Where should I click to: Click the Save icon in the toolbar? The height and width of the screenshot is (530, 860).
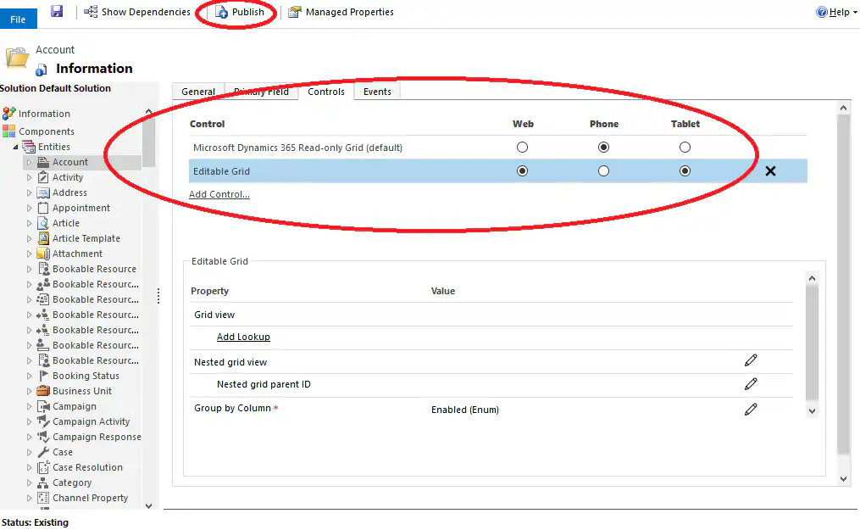coord(56,11)
